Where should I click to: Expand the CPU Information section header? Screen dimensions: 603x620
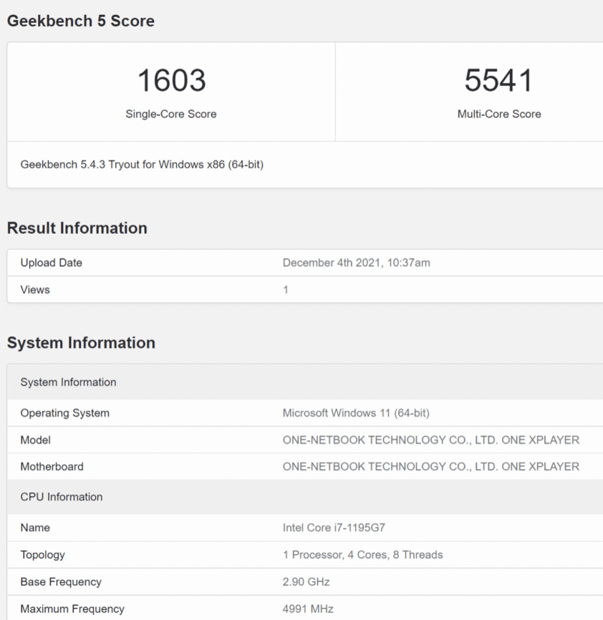61,496
